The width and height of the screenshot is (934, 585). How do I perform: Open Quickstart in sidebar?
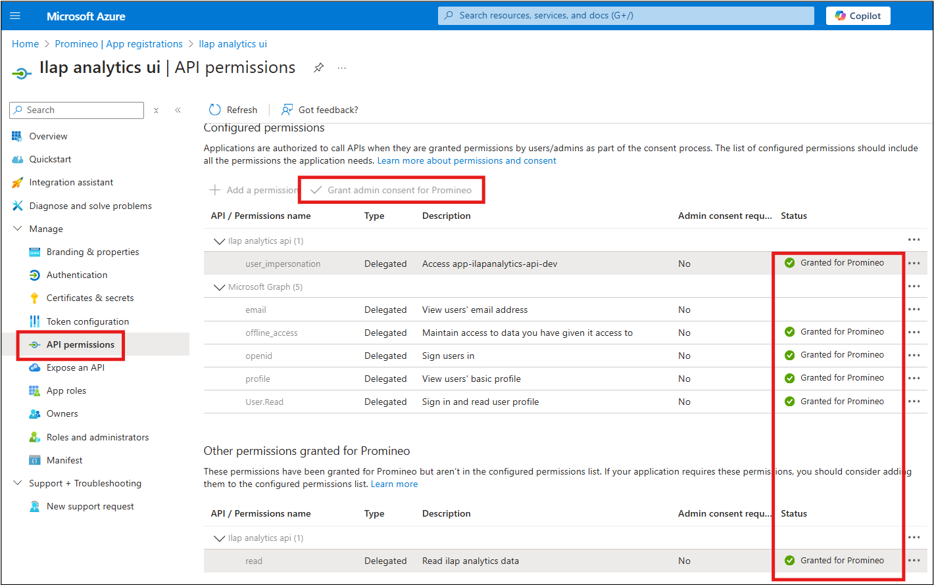tap(50, 159)
